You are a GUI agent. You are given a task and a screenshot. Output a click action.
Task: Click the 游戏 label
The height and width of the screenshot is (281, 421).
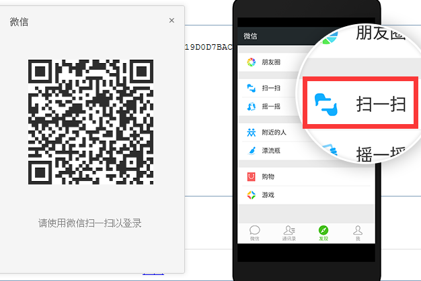[x=268, y=195]
